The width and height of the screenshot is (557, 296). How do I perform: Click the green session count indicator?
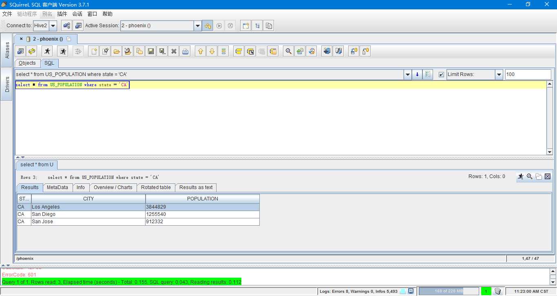pos(486,291)
